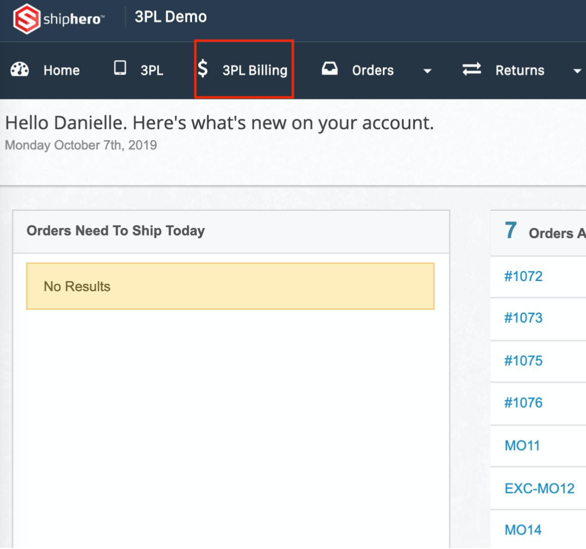Image resolution: width=586 pixels, height=549 pixels.
Task: Open the 3PL Billing menu label
Action: click(x=255, y=70)
